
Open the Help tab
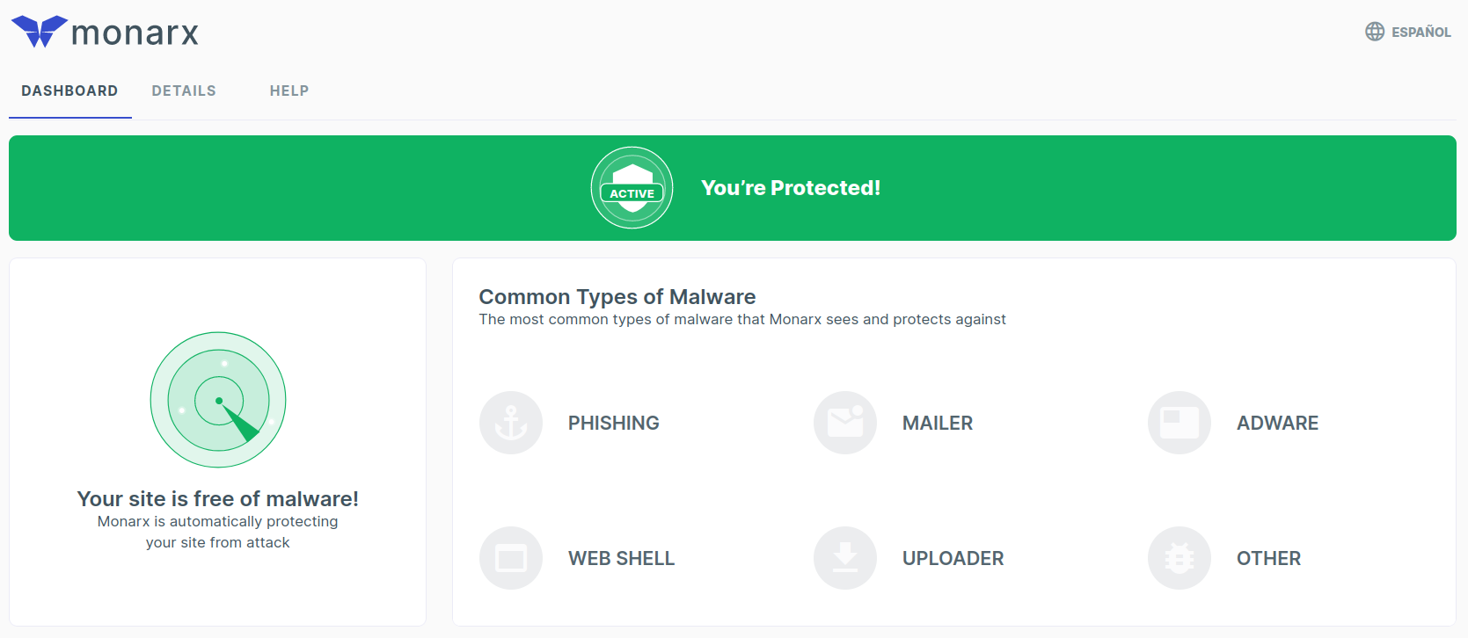289,91
